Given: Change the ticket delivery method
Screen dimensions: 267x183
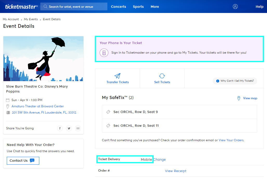Looking at the screenshot, I should pos(159,159).
